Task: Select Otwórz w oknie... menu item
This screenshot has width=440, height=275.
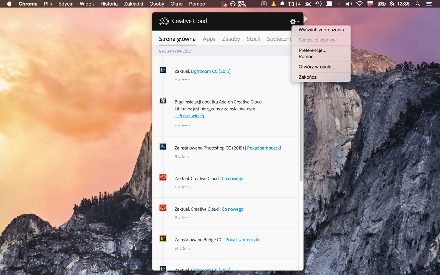Action: tap(321, 67)
